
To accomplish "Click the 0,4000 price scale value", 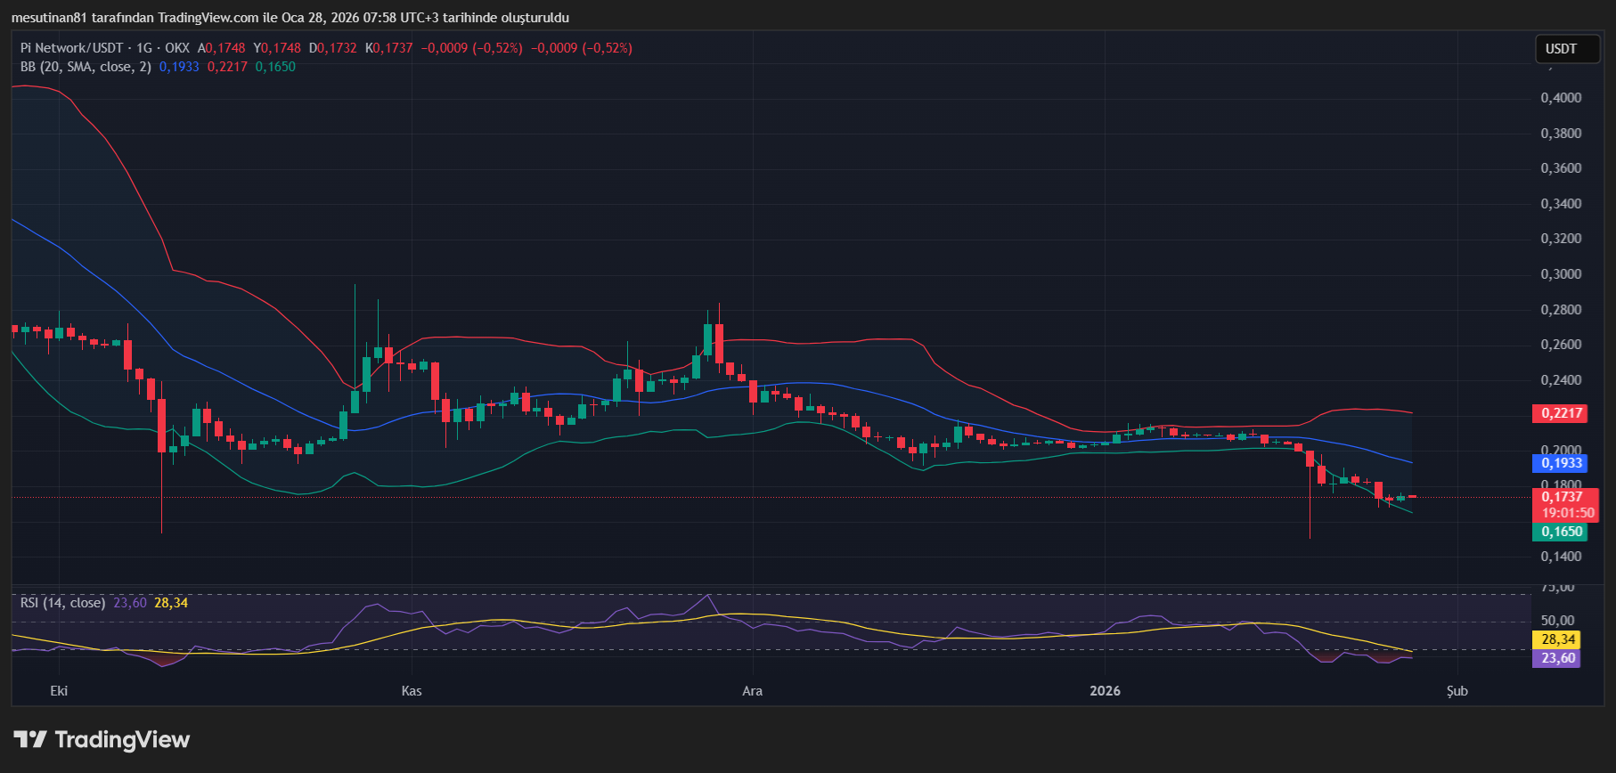I will tap(1562, 98).
